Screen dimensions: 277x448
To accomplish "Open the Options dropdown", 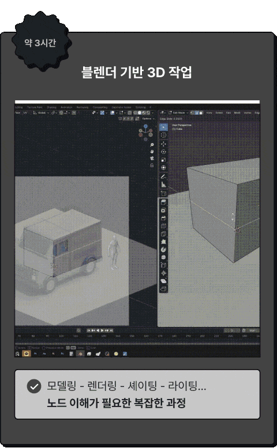I will [148, 119].
